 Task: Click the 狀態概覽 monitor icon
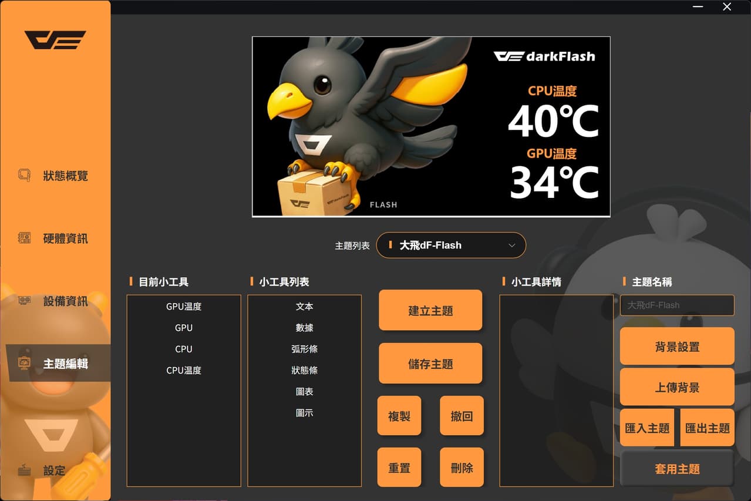click(x=24, y=175)
